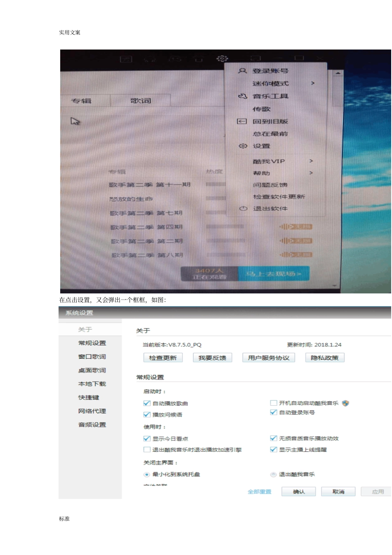Viewport: 392px width, 555px height.
Task: Toggle 显示主播上线提醒 checkbox
Action: click(x=273, y=449)
